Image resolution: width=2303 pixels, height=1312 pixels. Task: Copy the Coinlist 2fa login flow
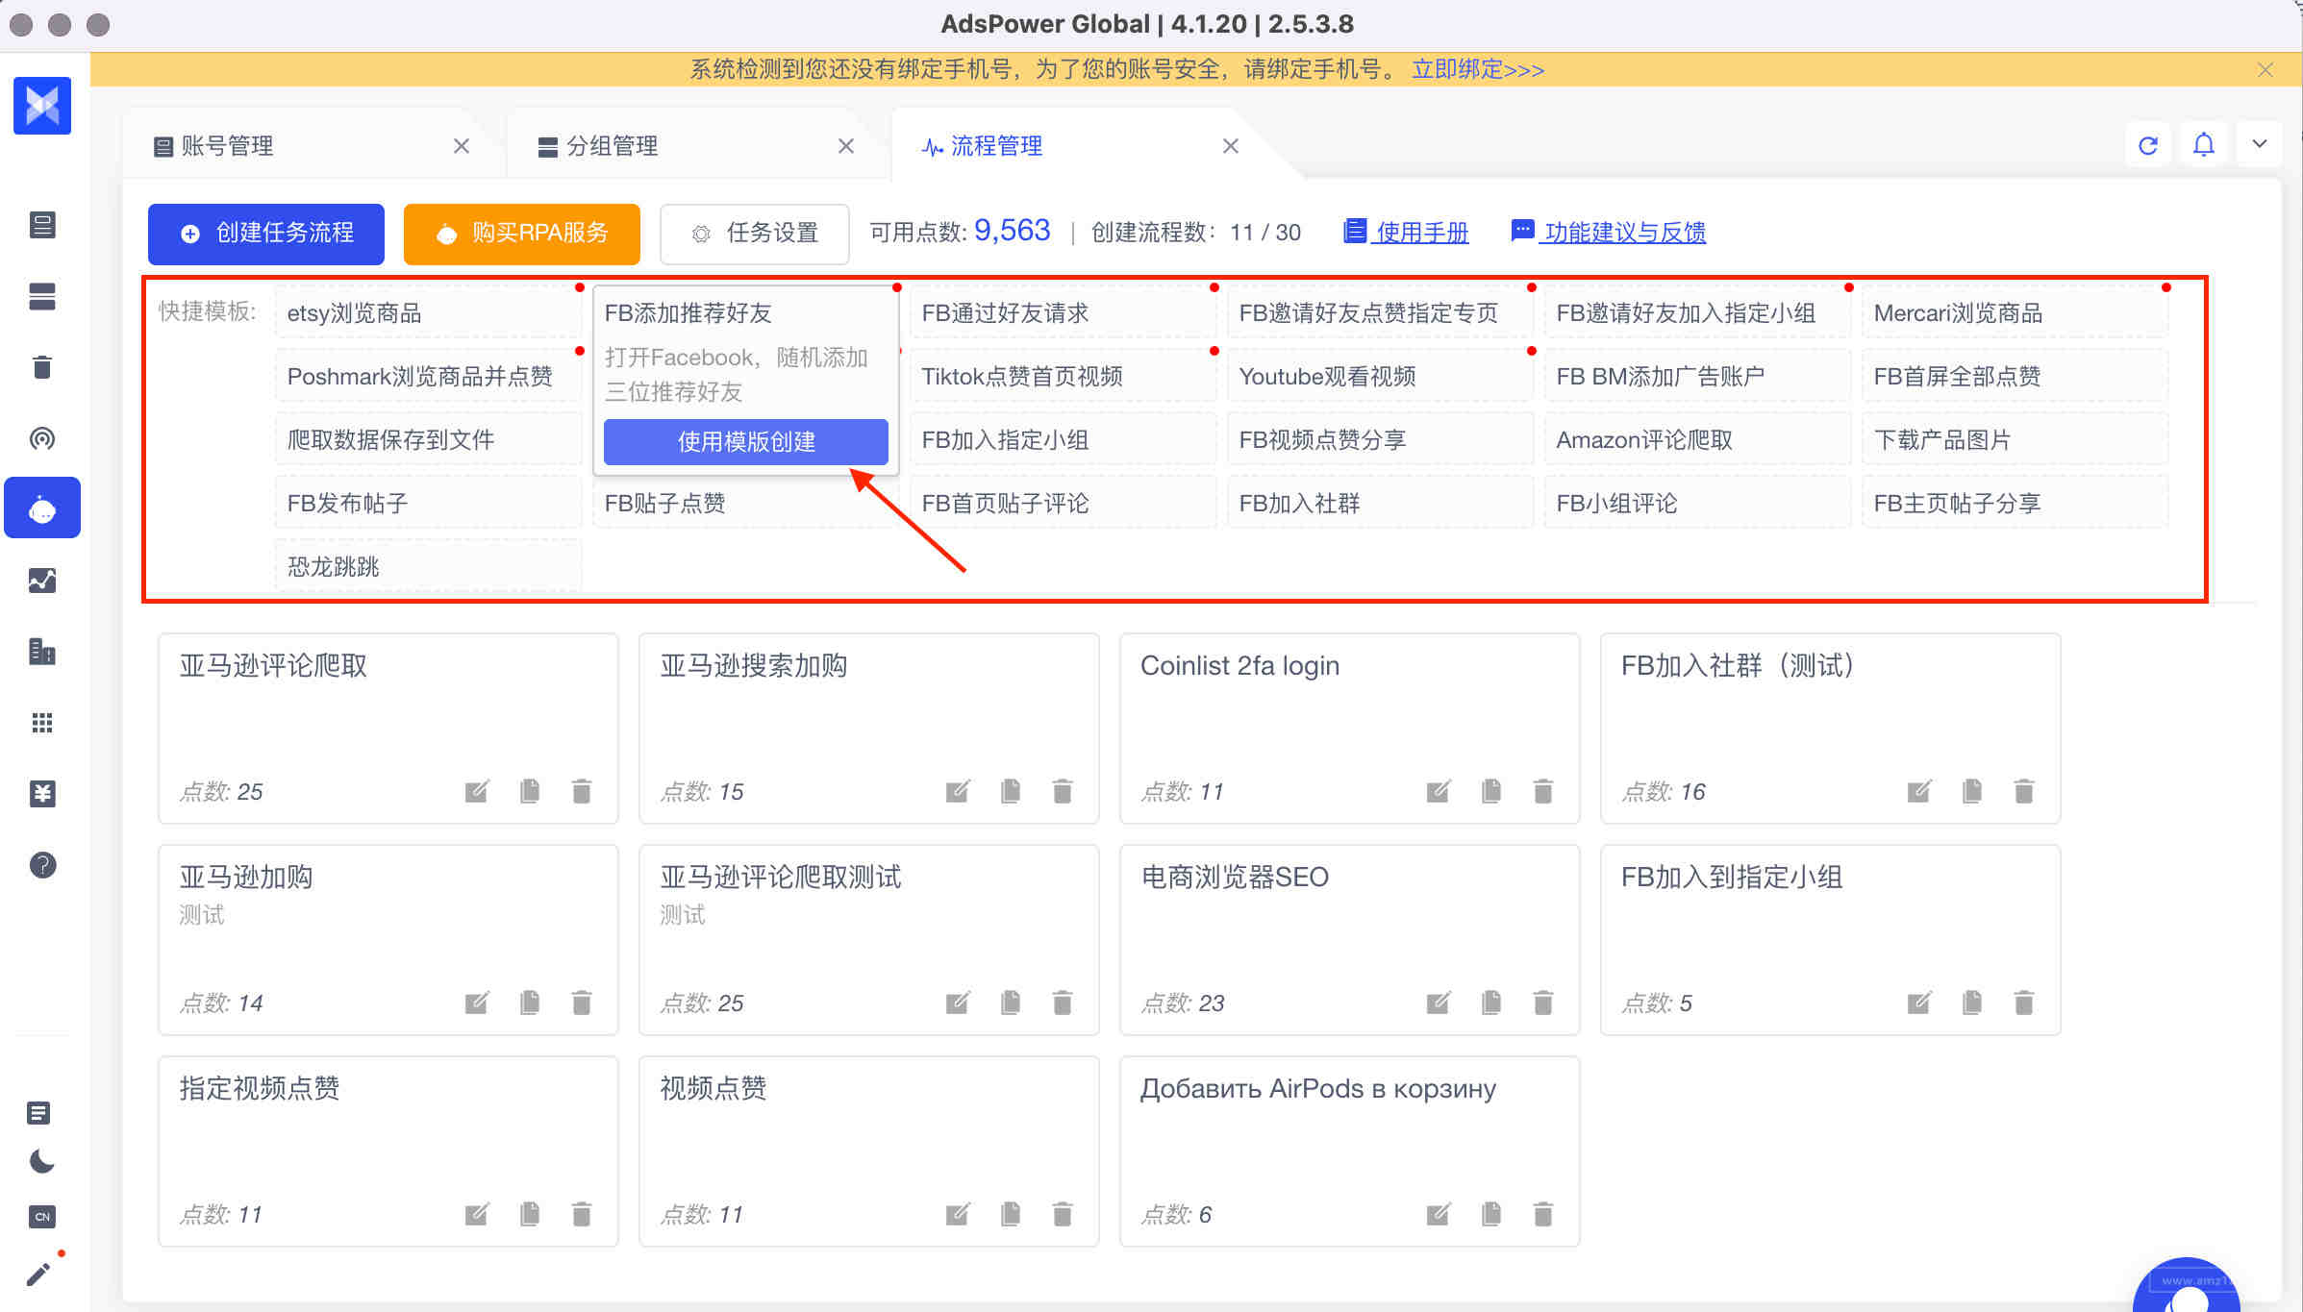click(1491, 791)
